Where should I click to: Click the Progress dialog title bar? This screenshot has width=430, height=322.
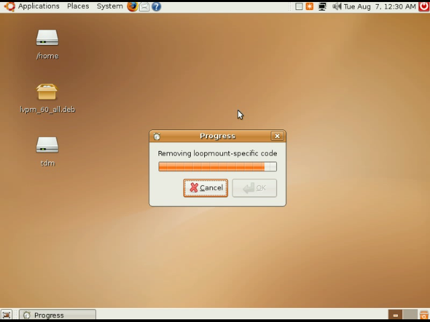coord(218,136)
